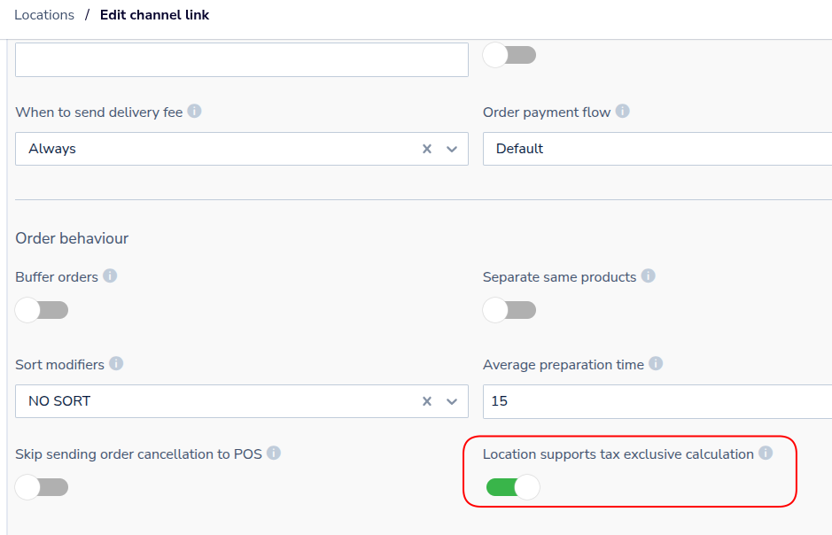The width and height of the screenshot is (832, 535).
Task: Go to Locations breadcrumb link
Action: [x=44, y=15]
